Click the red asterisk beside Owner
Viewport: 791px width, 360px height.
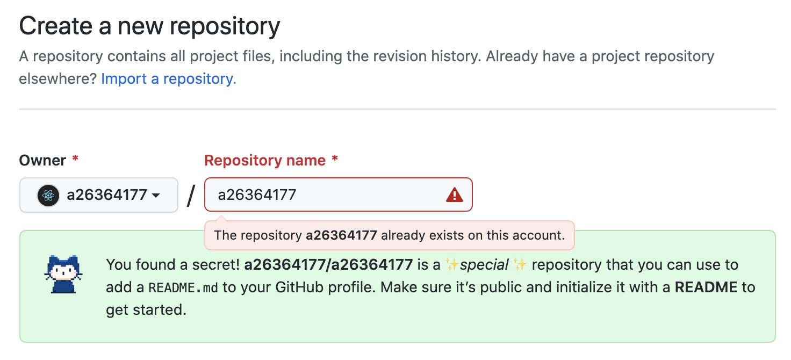(x=75, y=160)
